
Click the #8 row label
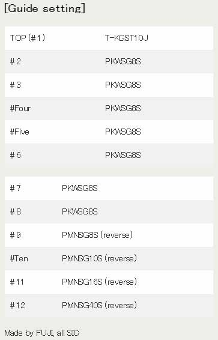[16, 211]
